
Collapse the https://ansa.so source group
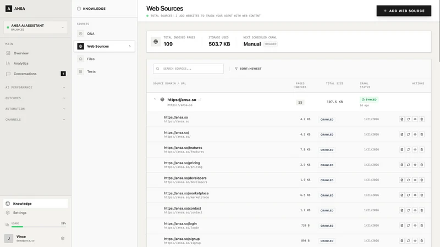[x=155, y=99]
